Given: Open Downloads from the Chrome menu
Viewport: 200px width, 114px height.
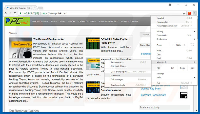Looking at the screenshot, I should [174, 35].
